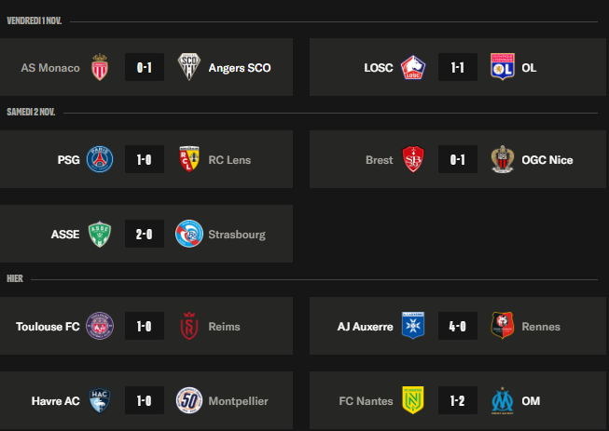Open the Montpellier team name link
Viewport: 609px width, 431px height.
tap(238, 401)
